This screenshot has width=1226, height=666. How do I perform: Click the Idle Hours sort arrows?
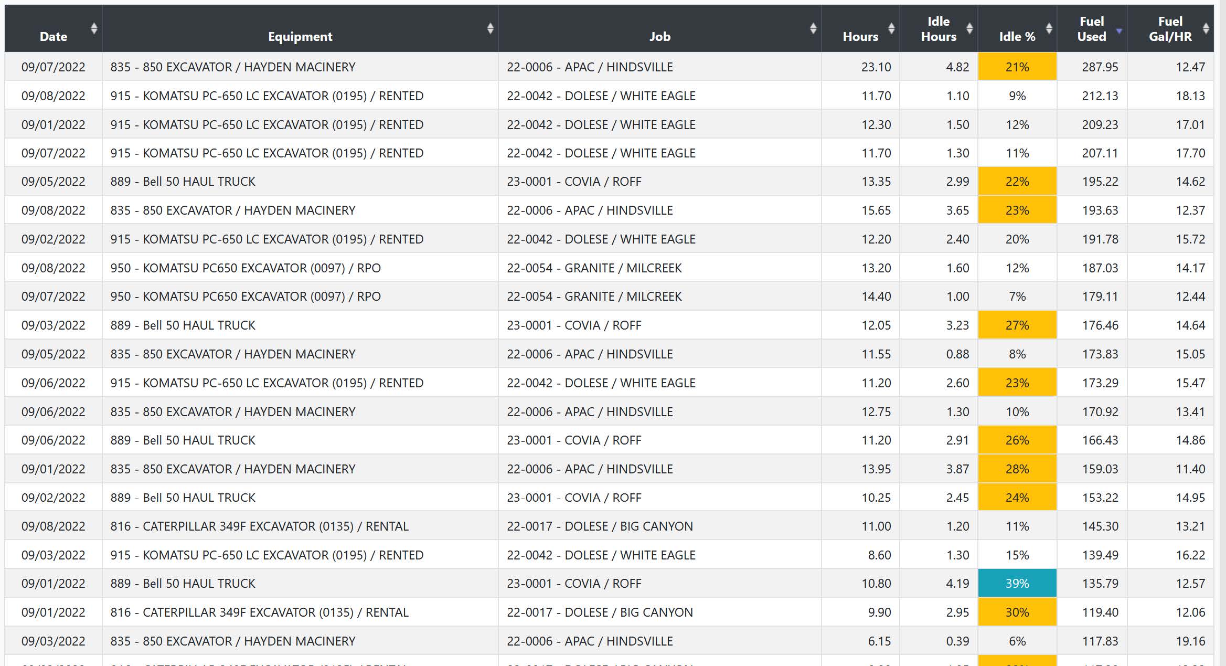tap(969, 28)
